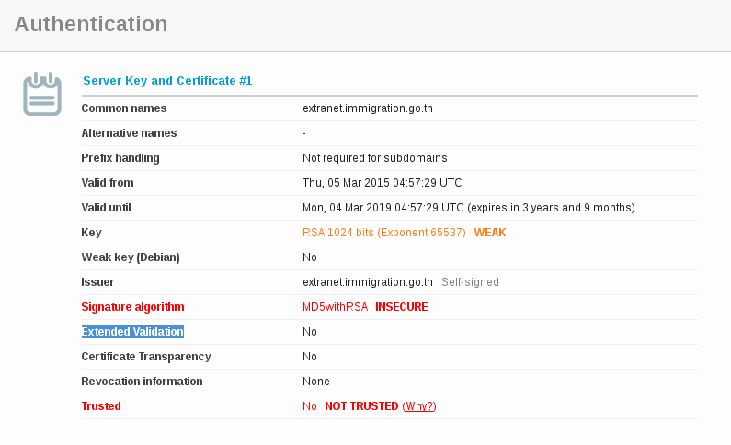
Task: Click the Common names value extranet.immigration.go.th
Action: [368, 108]
